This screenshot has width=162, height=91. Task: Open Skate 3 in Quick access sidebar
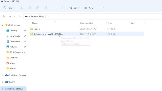pyautogui.click(x=13, y=69)
